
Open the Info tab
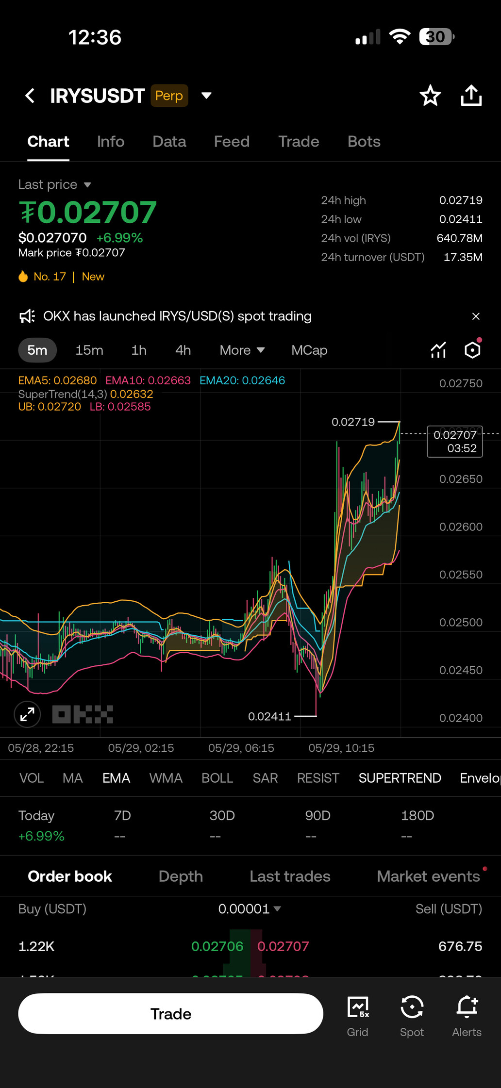pyautogui.click(x=111, y=142)
